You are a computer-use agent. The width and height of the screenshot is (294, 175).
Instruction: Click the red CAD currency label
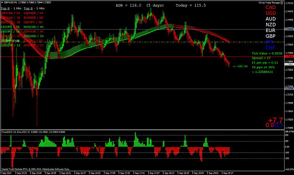270,8
